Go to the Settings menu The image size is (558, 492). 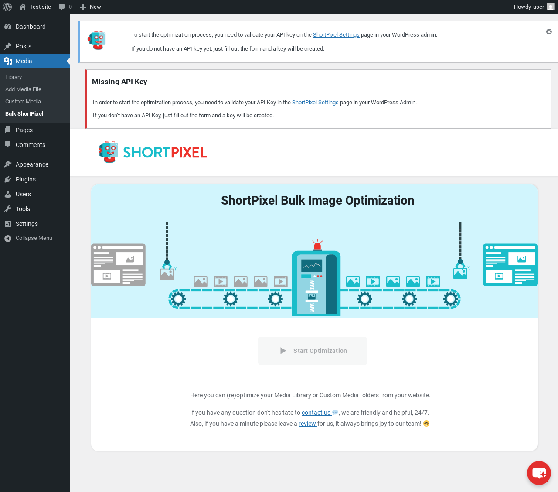[x=35, y=224]
